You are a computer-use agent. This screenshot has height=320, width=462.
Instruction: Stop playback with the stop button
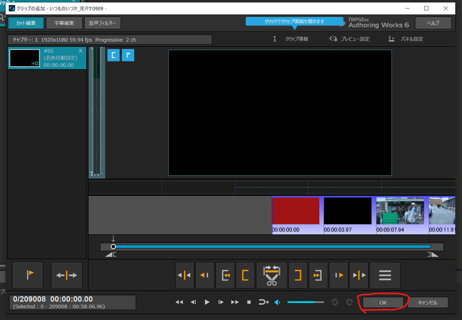click(x=249, y=302)
